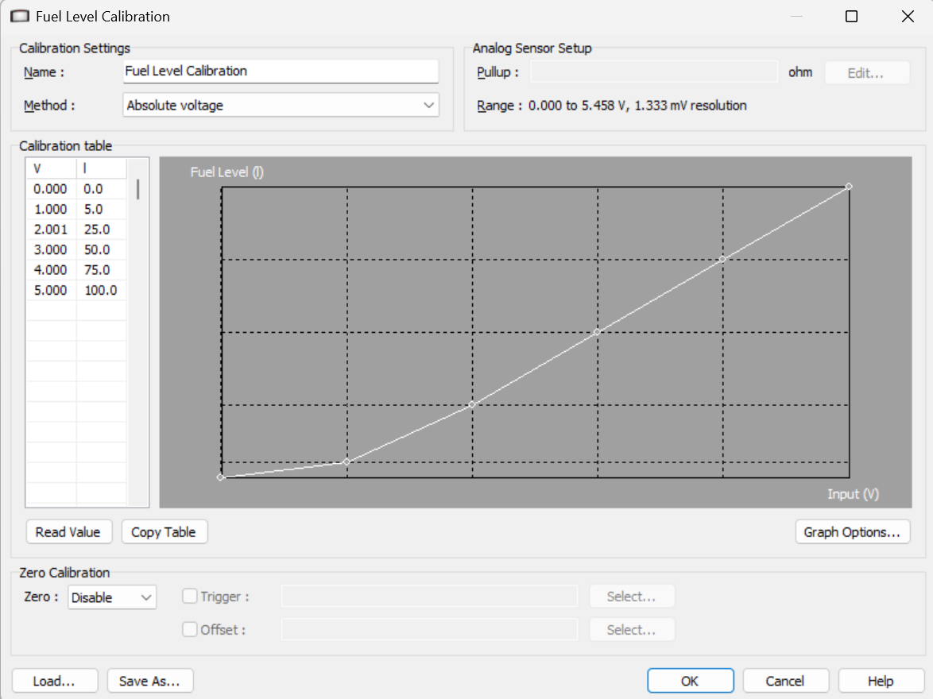Screen dimensions: 933x699
Task: Click the graph point at top right
Action: [x=849, y=187]
